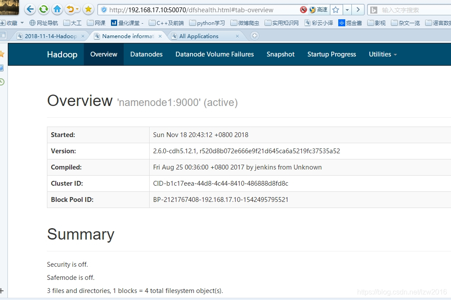This screenshot has width=451, height=300.
Task: Click the Cluster ID value text
Action: [x=221, y=184]
